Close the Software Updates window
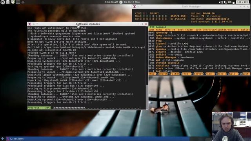Viewport: 251px width, 141px height. point(146,24)
